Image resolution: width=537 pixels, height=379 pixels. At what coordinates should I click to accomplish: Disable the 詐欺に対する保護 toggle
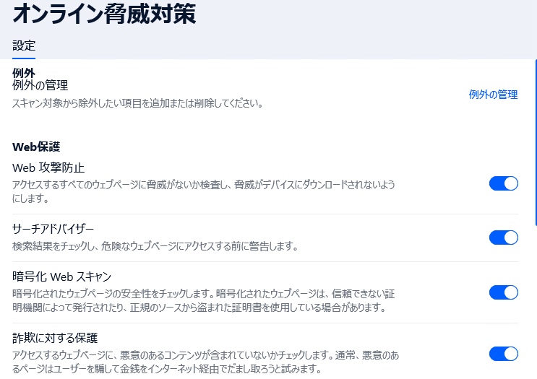(504, 354)
